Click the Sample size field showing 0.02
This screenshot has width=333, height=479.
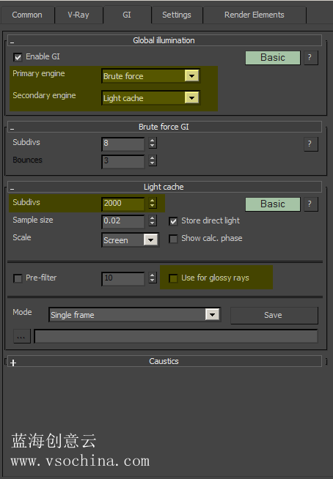pos(123,221)
